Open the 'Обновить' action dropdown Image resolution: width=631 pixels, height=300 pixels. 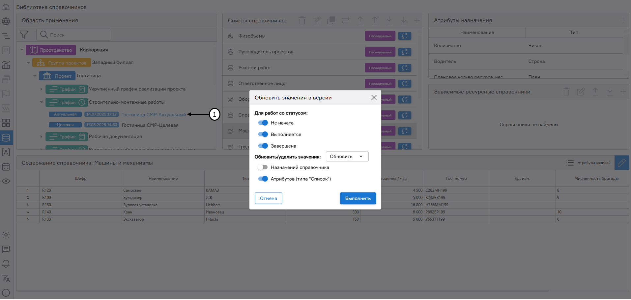pos(347,157)
